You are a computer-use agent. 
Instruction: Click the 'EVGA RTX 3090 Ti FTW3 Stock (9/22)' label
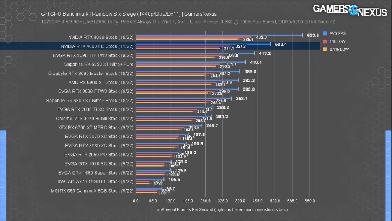(93, 55)
